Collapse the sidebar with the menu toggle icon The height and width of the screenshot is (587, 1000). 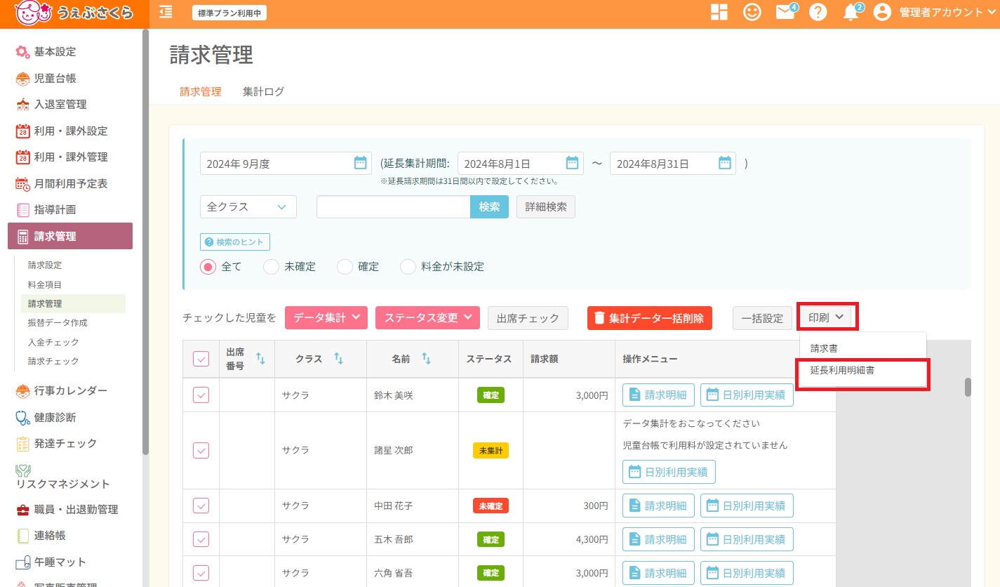166,12
